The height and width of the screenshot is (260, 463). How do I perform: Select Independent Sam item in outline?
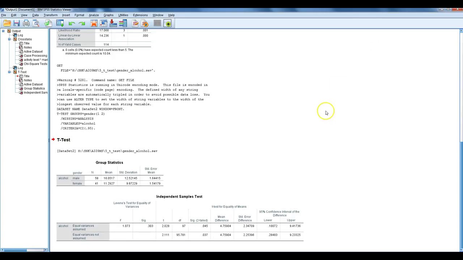point(35,92)
